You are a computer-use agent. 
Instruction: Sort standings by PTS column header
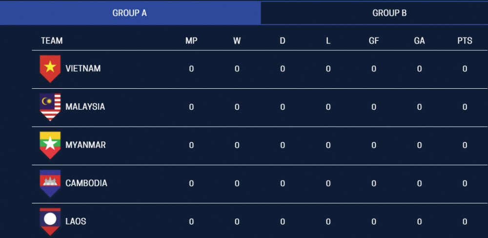465,41
